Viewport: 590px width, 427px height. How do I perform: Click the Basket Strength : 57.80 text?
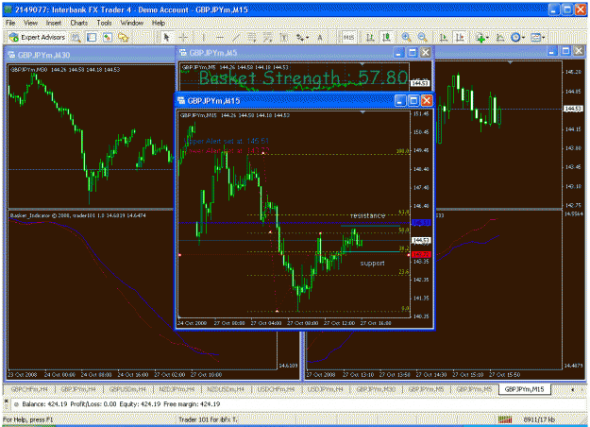[x=303, y=77]
